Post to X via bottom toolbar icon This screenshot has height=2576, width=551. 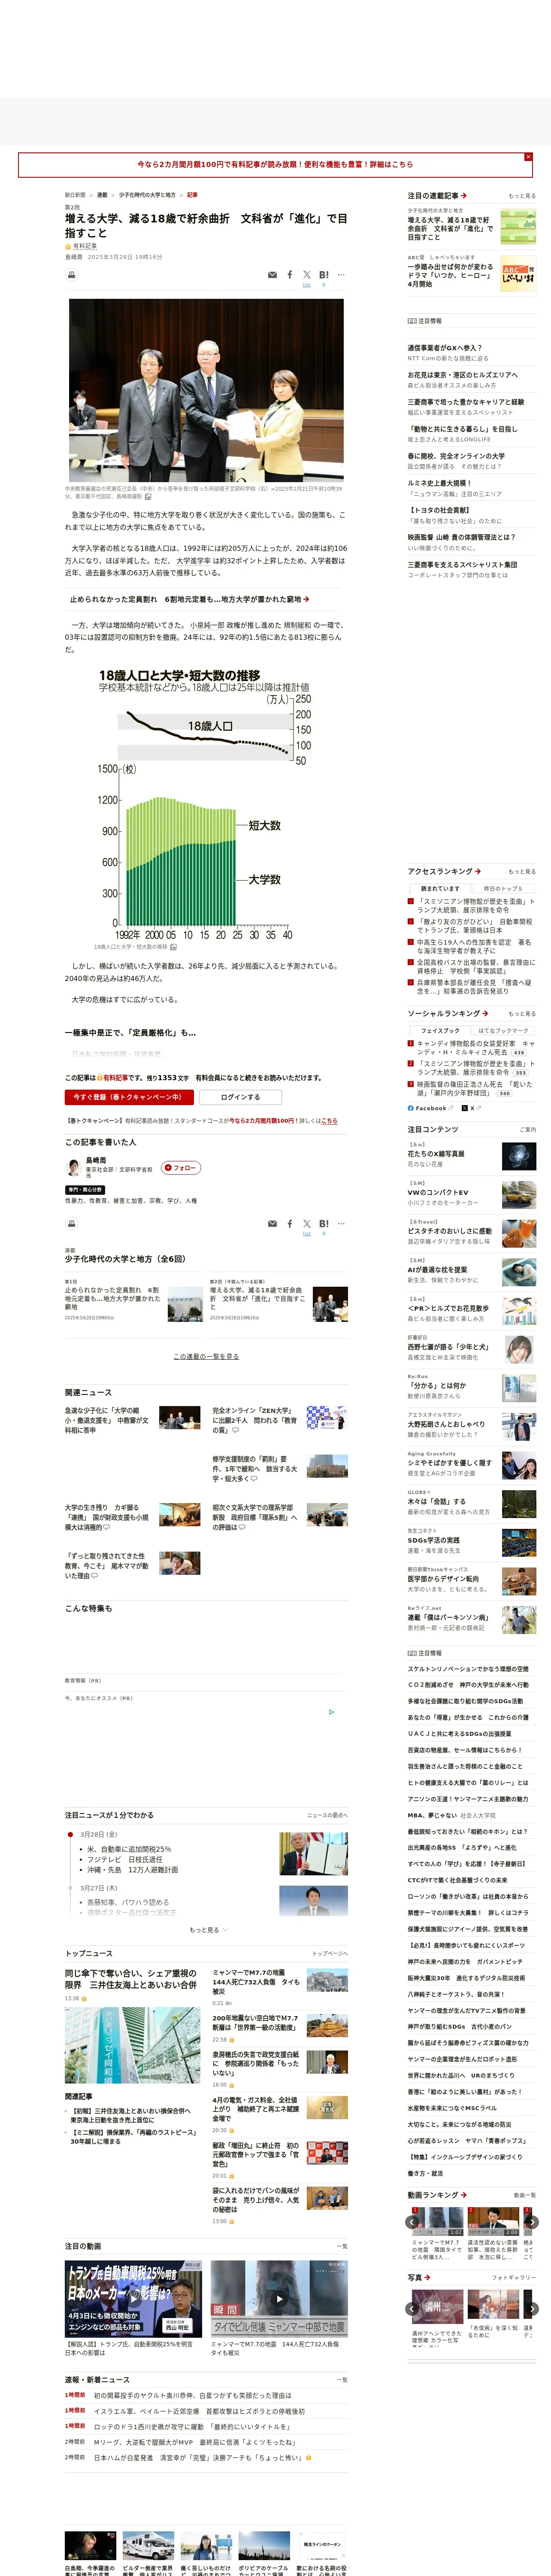[307, 1223]
